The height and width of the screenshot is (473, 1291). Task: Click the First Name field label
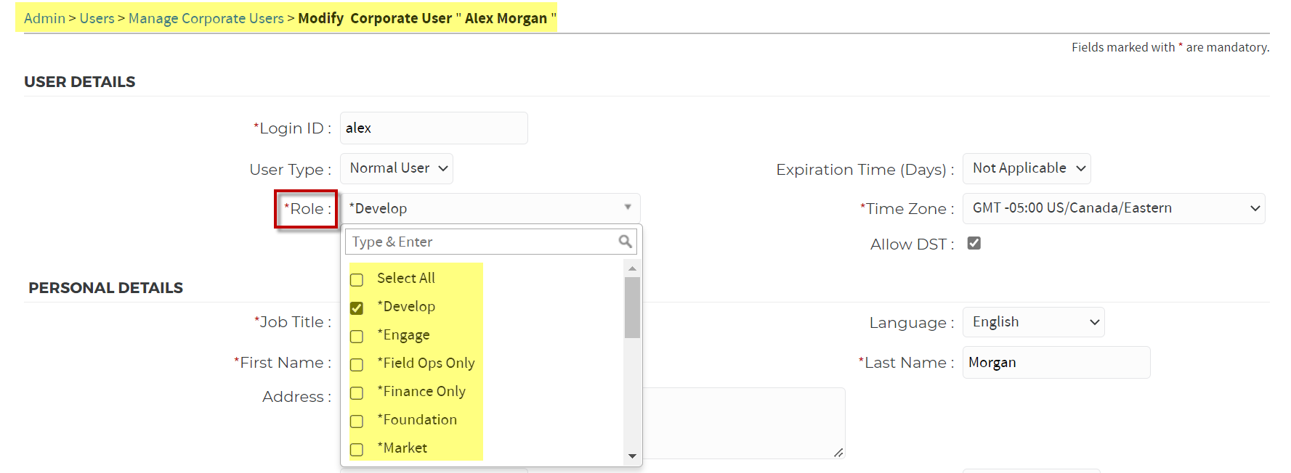(283, 363)
